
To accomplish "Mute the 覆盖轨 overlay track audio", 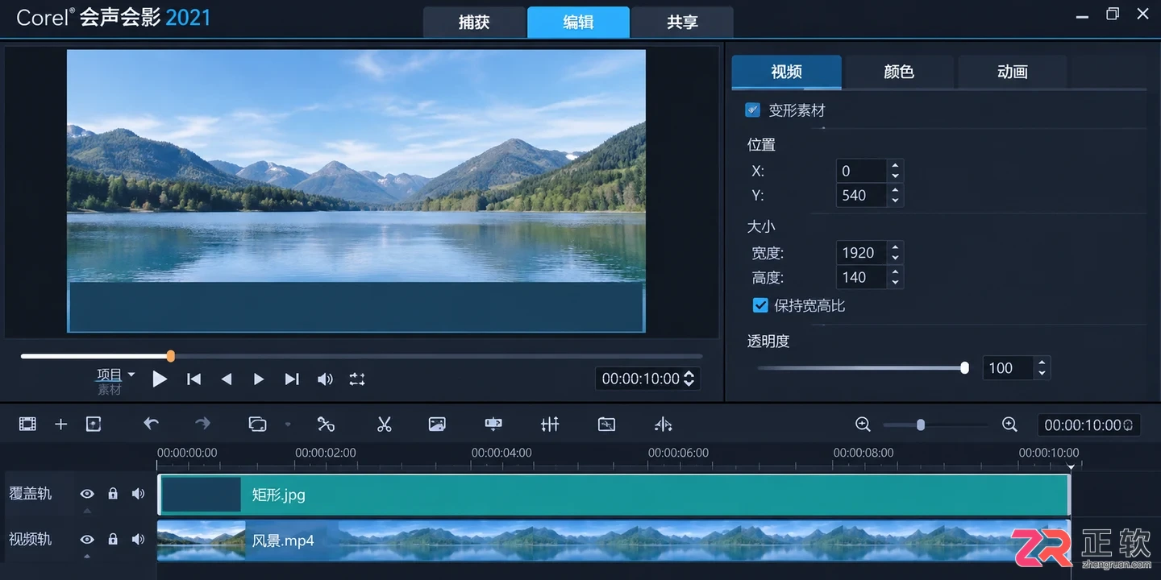I will (x=139, y=494).
